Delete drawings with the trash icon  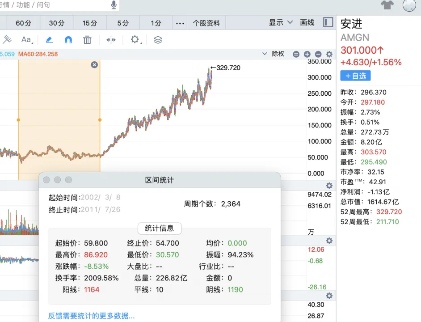point(87,40)
